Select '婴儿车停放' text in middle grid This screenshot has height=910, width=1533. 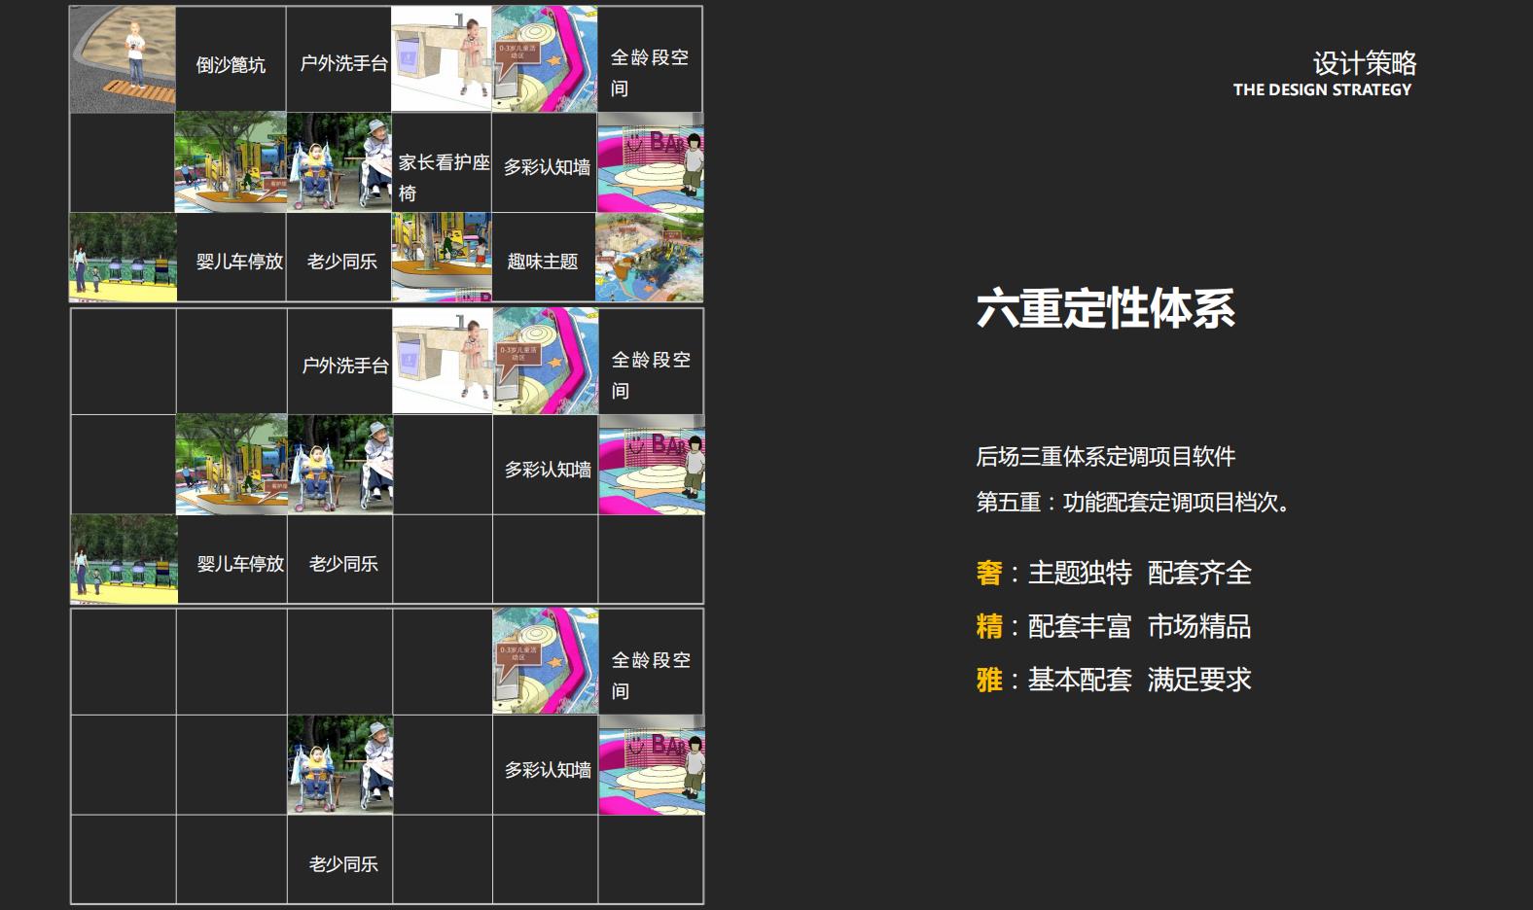tap(240, 564)
